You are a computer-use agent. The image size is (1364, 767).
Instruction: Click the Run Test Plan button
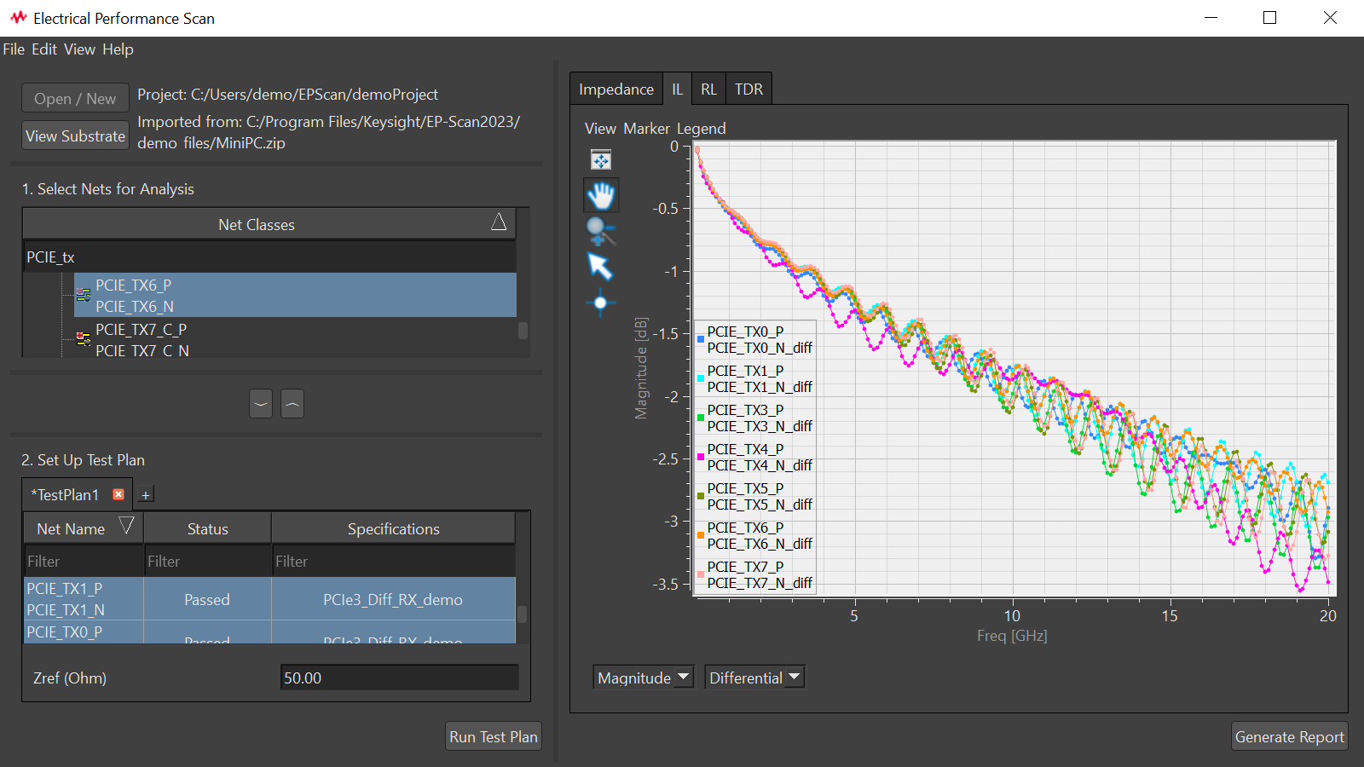click(493, 737)
